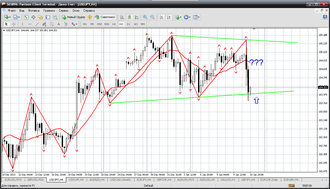Open the chart profiles icon

coord(15,17)
